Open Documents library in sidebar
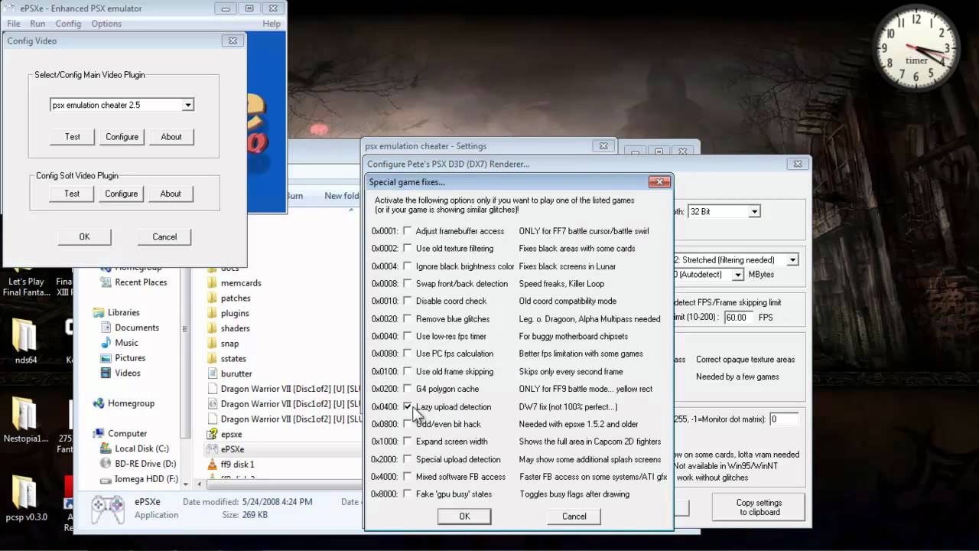This screenshot has height=551, width=979. click(x=137, y=328)
